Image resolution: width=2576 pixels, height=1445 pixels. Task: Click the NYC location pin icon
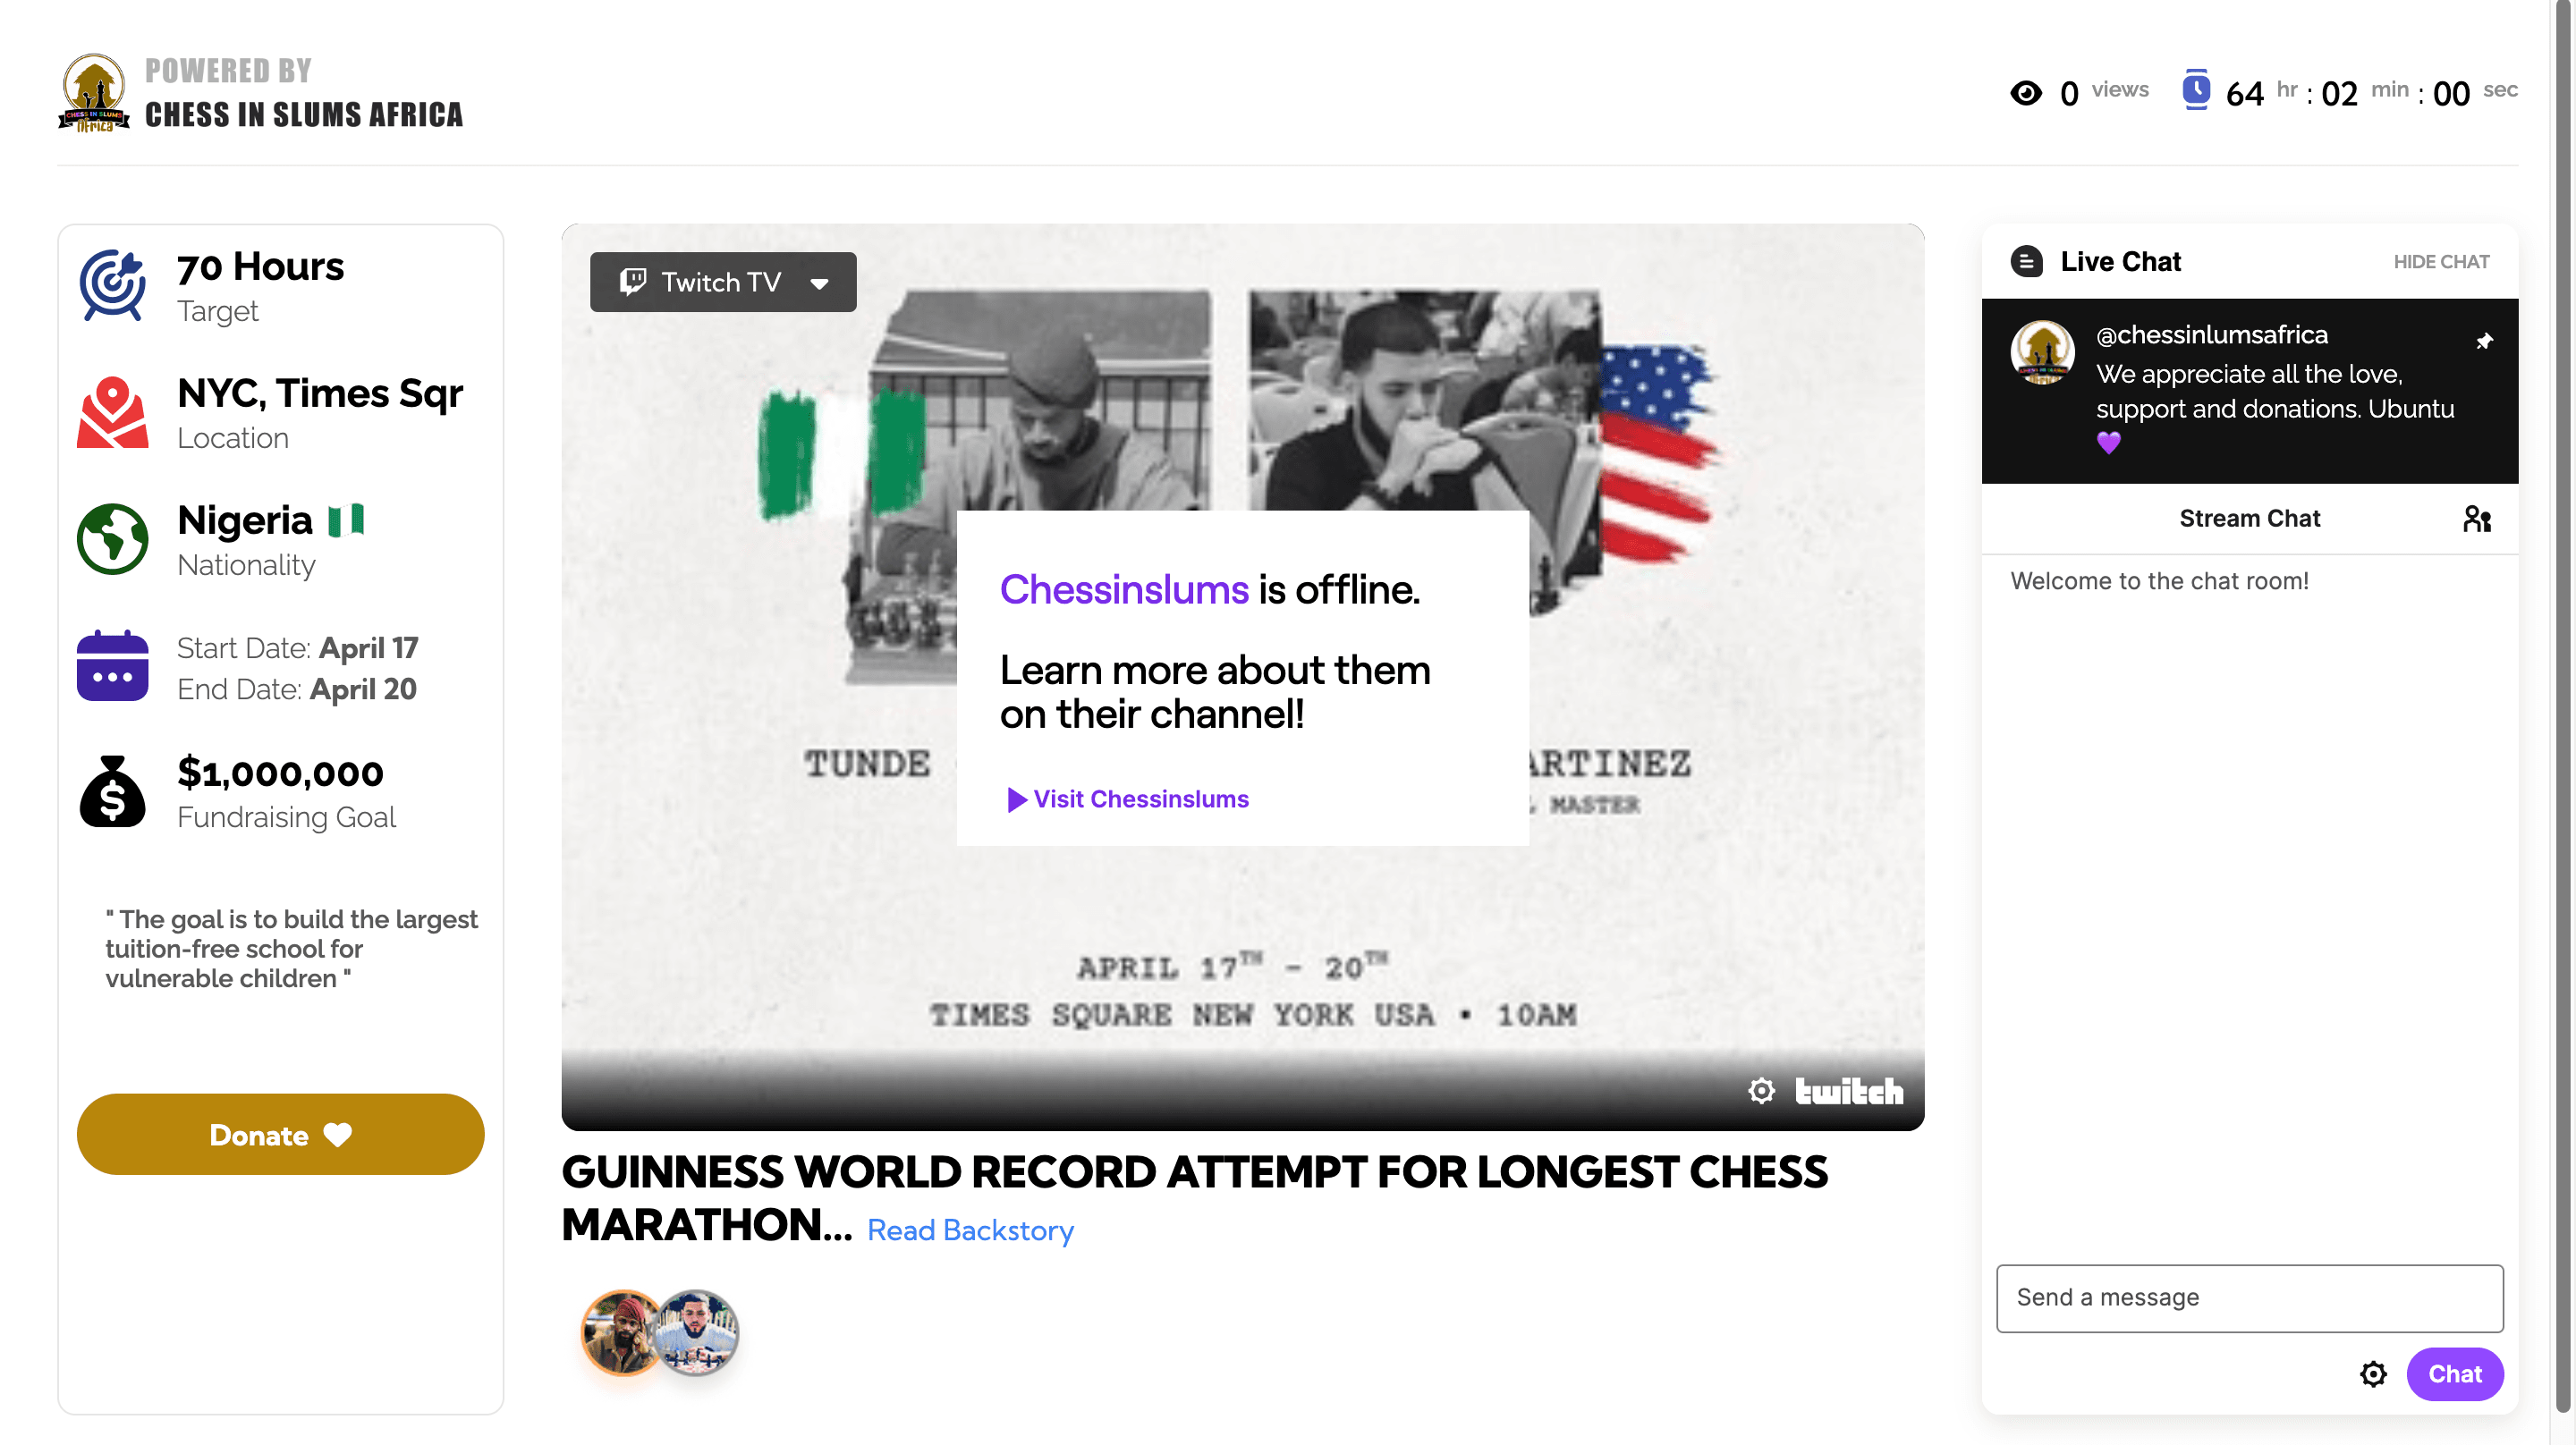click(113, 411)
